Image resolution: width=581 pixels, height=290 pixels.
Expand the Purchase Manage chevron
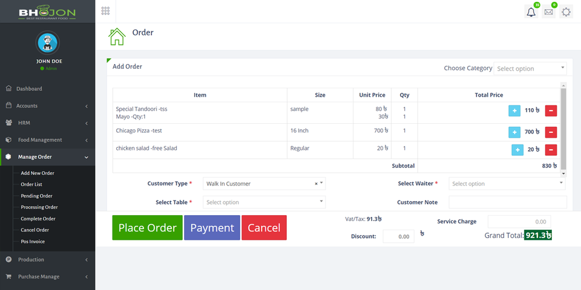(x=87, y=277)
